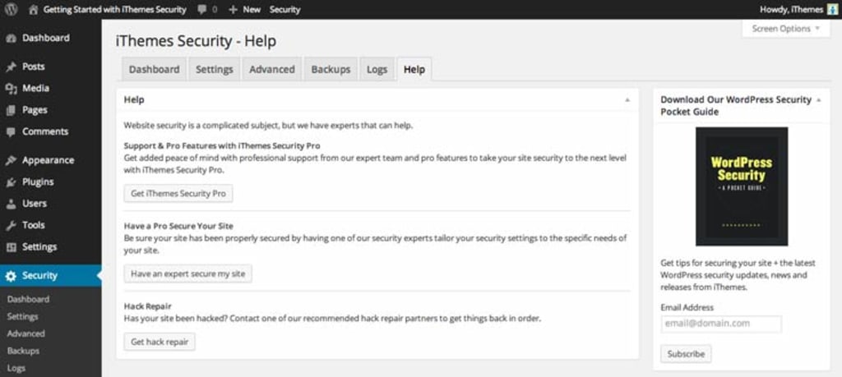Open Media in the sidebar menu
This screenshot has height=377, width=842.
coord(35,89)
